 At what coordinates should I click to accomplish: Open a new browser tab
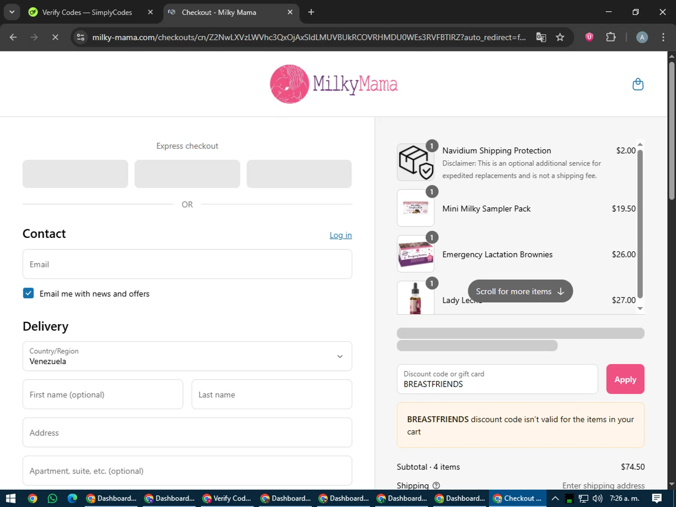311,12
